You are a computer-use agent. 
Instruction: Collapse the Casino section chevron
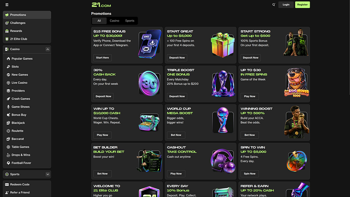point(48,49)
